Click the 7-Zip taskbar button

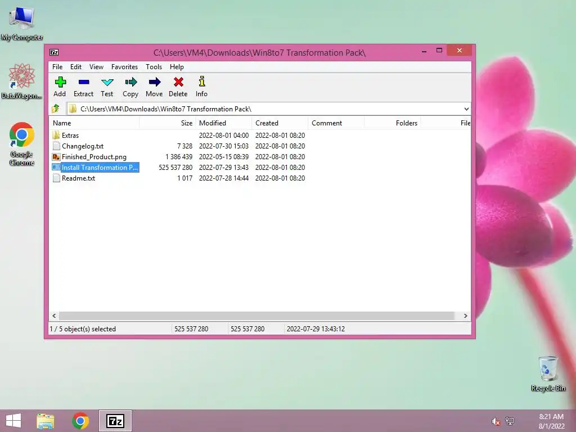click(x=115, y=421)
